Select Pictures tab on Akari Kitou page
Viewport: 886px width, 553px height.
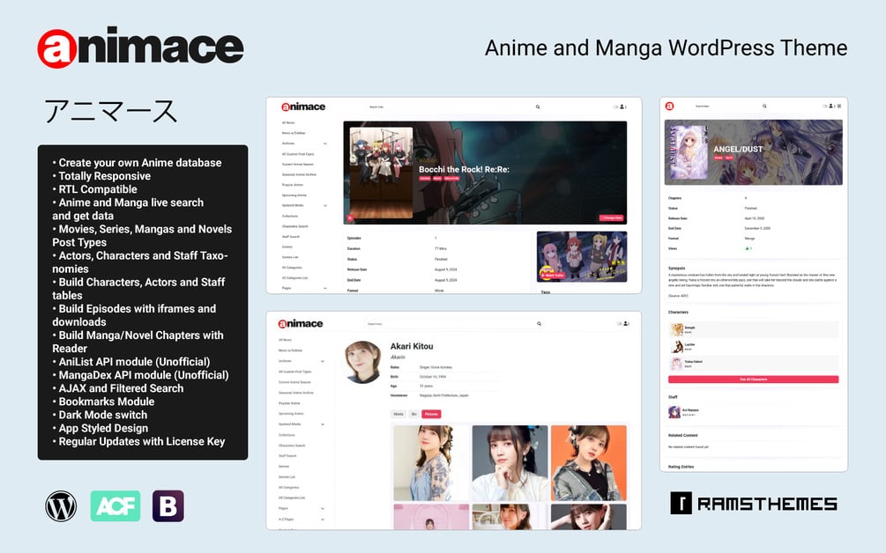431,414
